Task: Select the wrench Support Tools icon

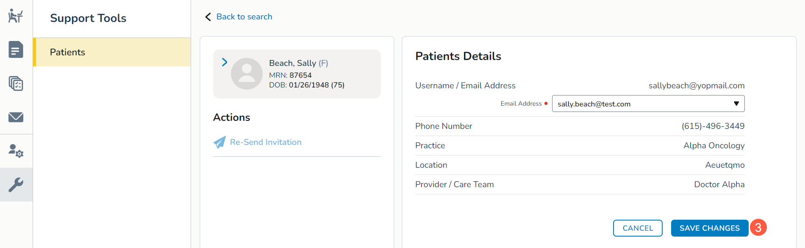Action: point(16,185)
